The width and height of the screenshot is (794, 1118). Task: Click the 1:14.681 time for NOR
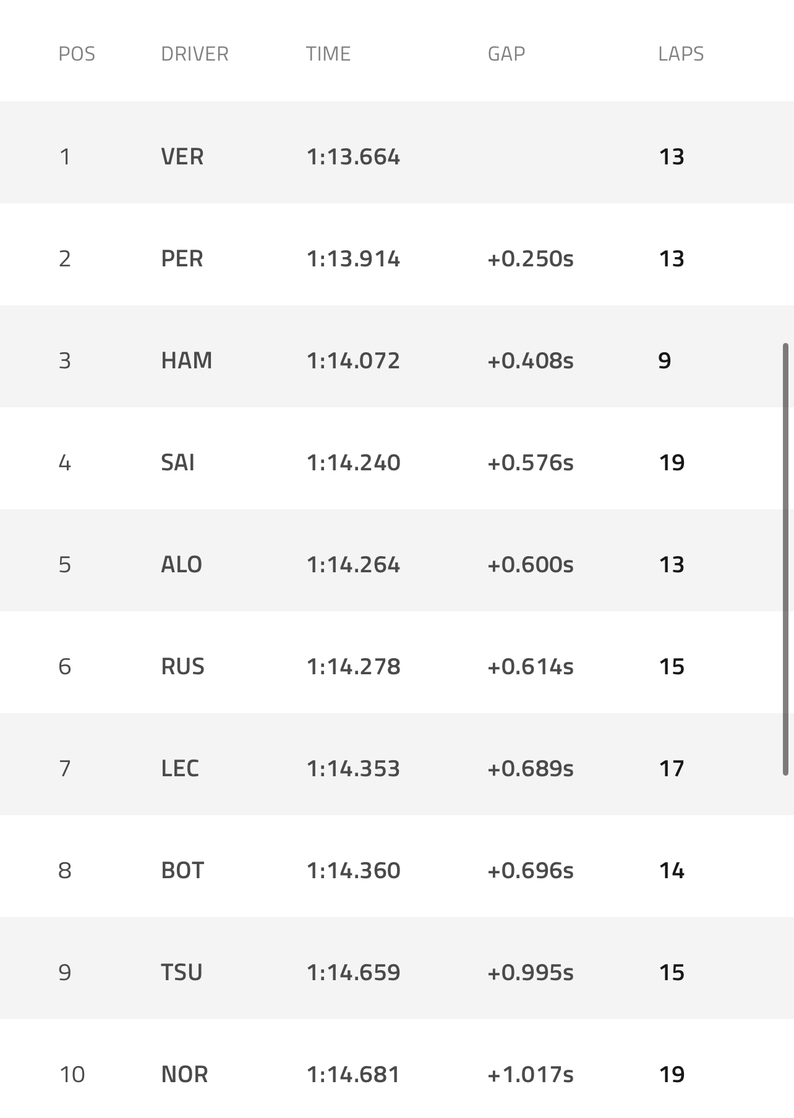click(x=353, y=1075)
